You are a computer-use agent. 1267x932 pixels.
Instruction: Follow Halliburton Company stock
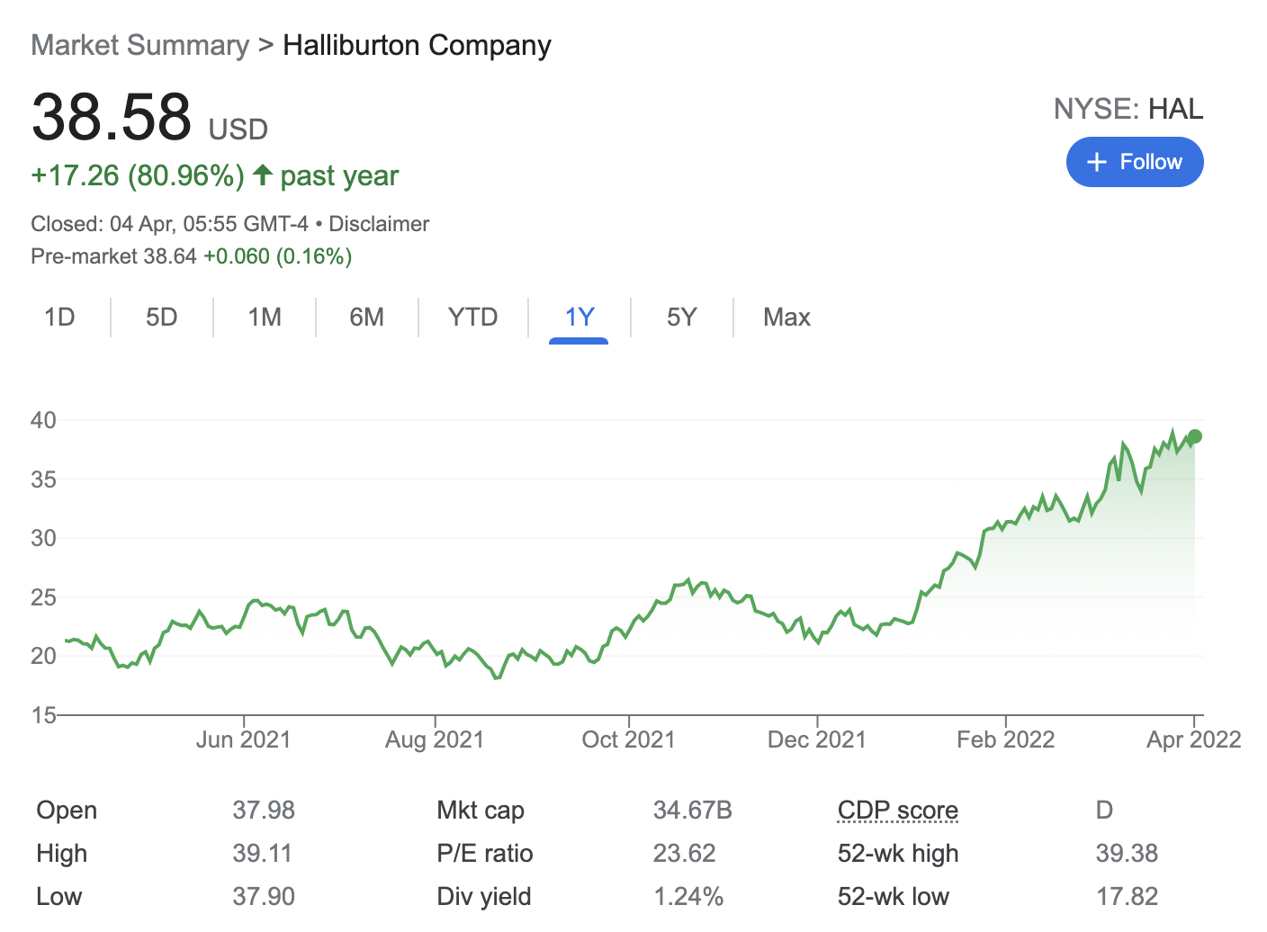coord(1135,162)
